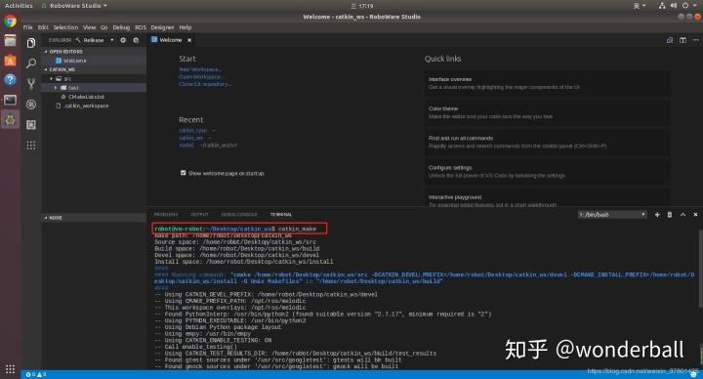The height and width of the screenshot is (379, 703).
Task: Open Files manager from the dock
Action: [x=10, y=41]
